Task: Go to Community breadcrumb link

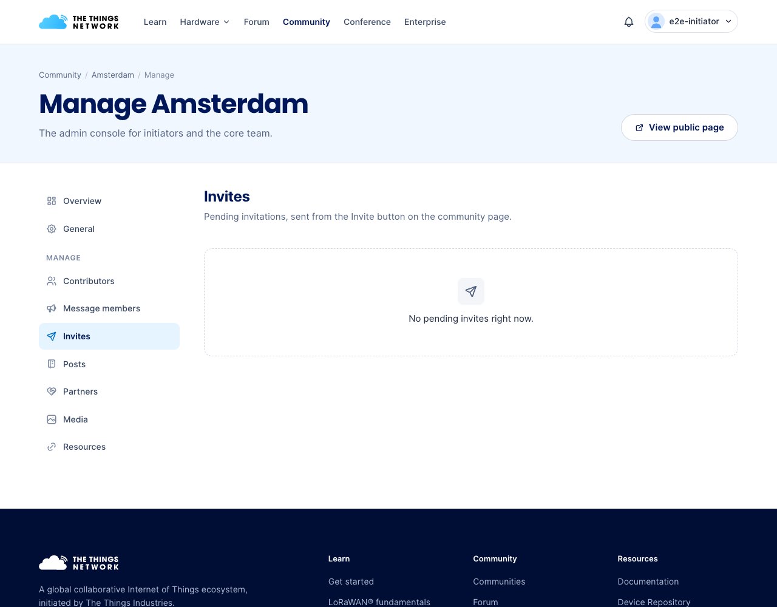Action: click(x=60, y=75)
